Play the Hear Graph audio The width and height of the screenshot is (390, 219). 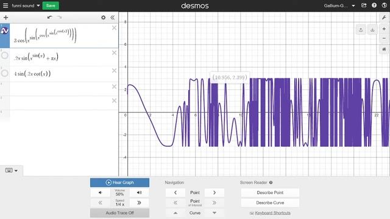tap(119, 182)
